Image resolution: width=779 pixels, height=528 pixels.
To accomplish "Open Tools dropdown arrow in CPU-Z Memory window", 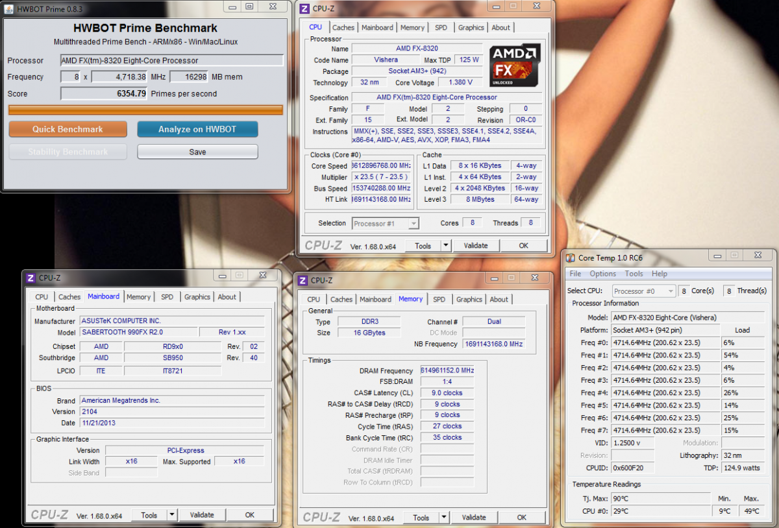I will click(x=444, y=518).
